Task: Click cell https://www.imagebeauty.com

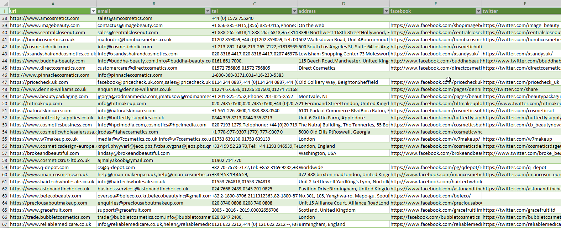Action: (x=53, y=25)
